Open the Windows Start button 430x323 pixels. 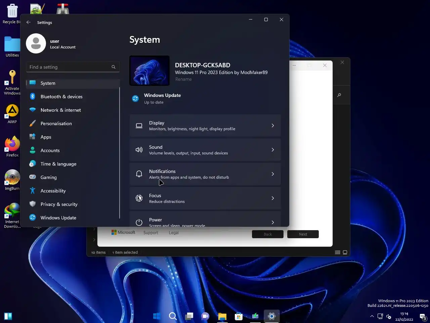[x=157, y=316]
